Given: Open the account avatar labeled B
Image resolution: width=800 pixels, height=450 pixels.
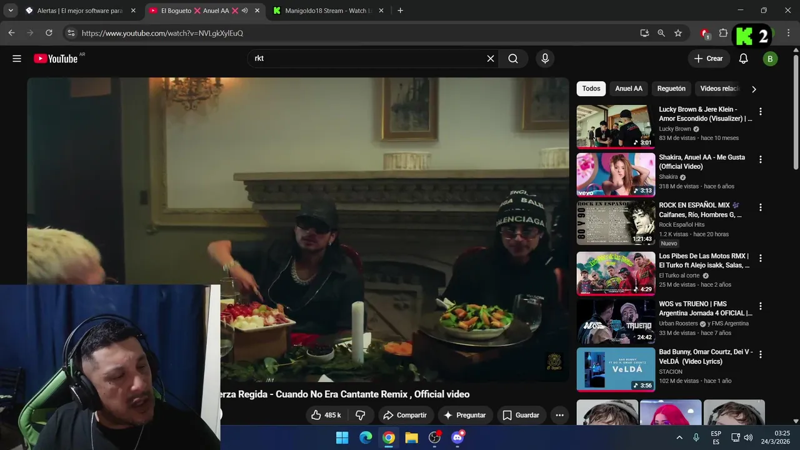Looking at the screenshot, I should (x=770, y=59).
